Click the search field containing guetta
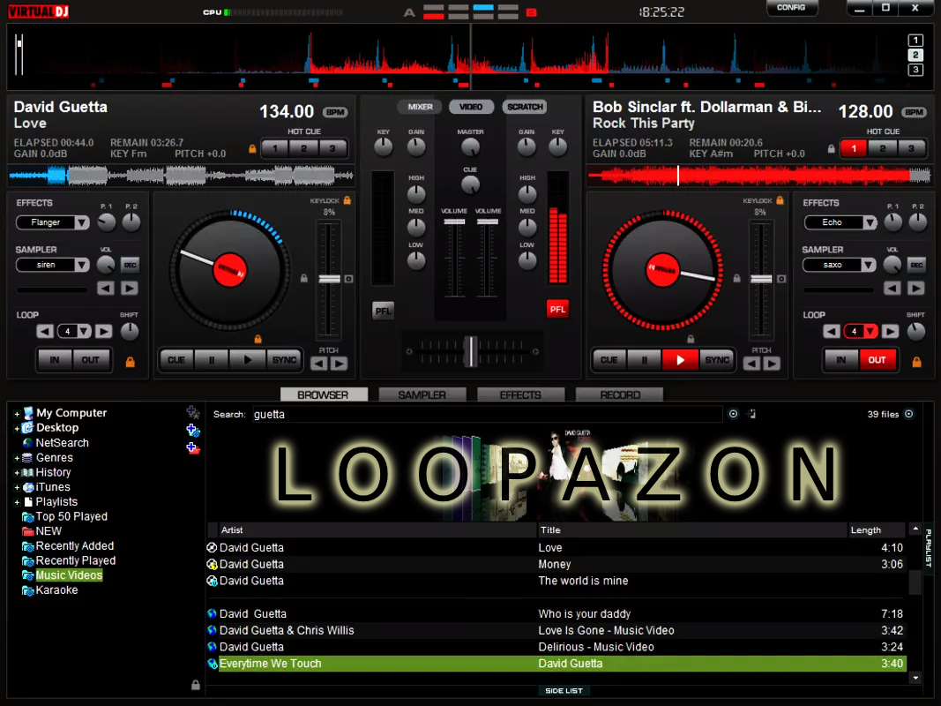The width and height of the screenshot is (941, 706). point(487,414)
